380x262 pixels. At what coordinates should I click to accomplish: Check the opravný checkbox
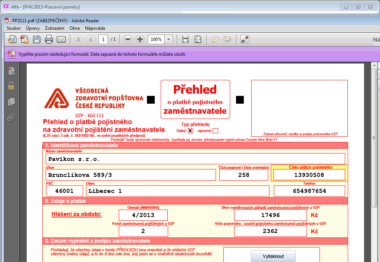(x=216, y=131)
